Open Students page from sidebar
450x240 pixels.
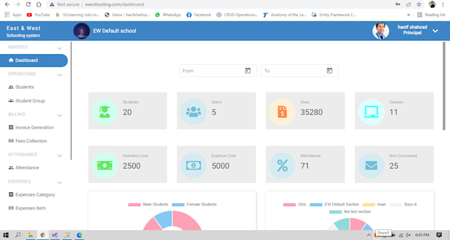click(x=21, y=87)
